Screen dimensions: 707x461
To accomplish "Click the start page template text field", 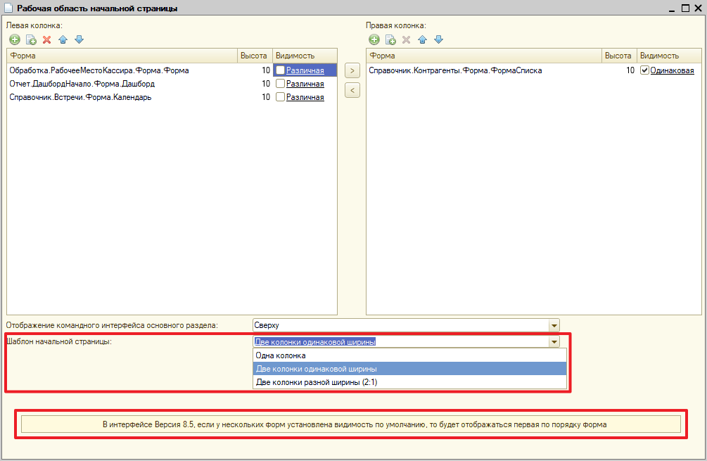I will pos(401,342).
